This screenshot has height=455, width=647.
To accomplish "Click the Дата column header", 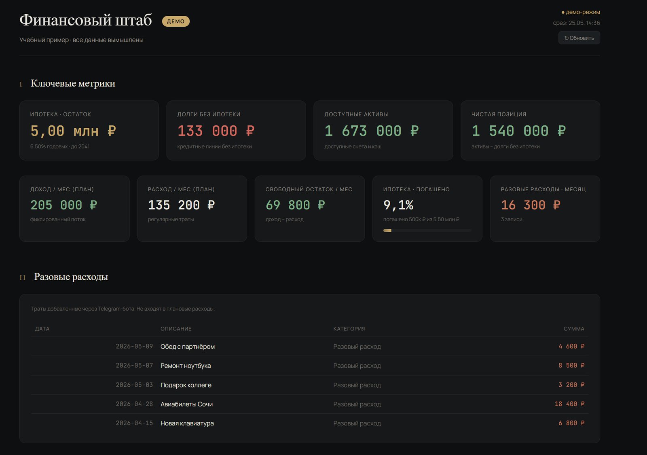I will 42,329.
